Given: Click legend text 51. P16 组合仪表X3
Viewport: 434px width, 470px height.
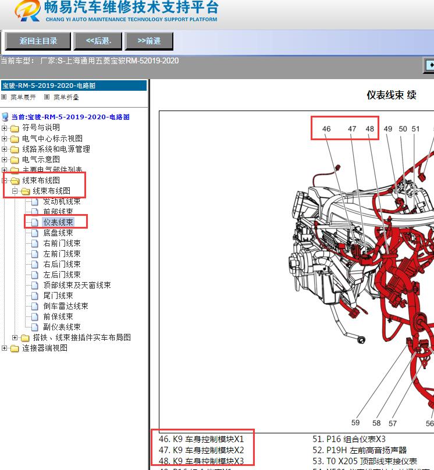Looking at the screenshot, I should (x=349, y=439).
